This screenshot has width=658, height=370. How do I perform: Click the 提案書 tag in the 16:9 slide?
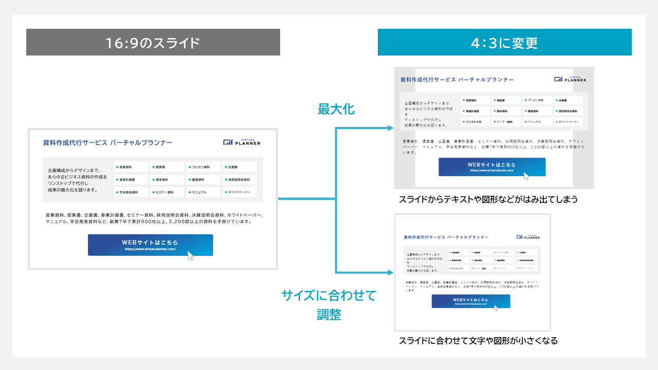pos(167,167)
